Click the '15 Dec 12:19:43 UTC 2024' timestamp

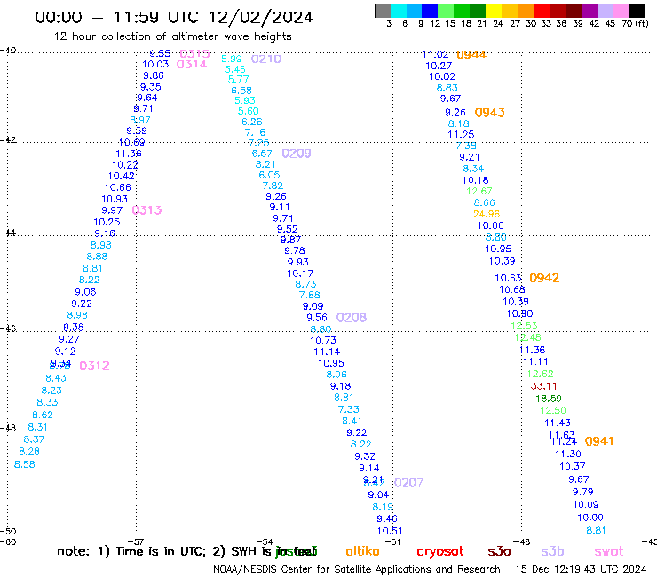[x=581, y=569]
